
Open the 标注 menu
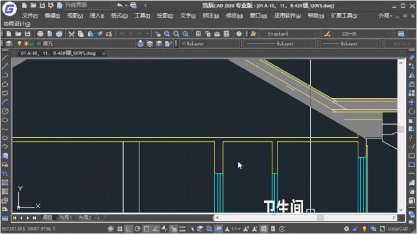coord(210,16)
